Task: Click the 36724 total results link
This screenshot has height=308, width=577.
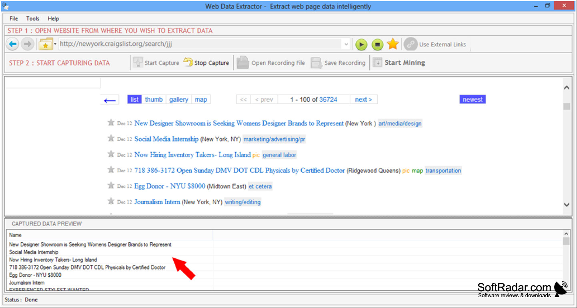Action: pos(328,99)
